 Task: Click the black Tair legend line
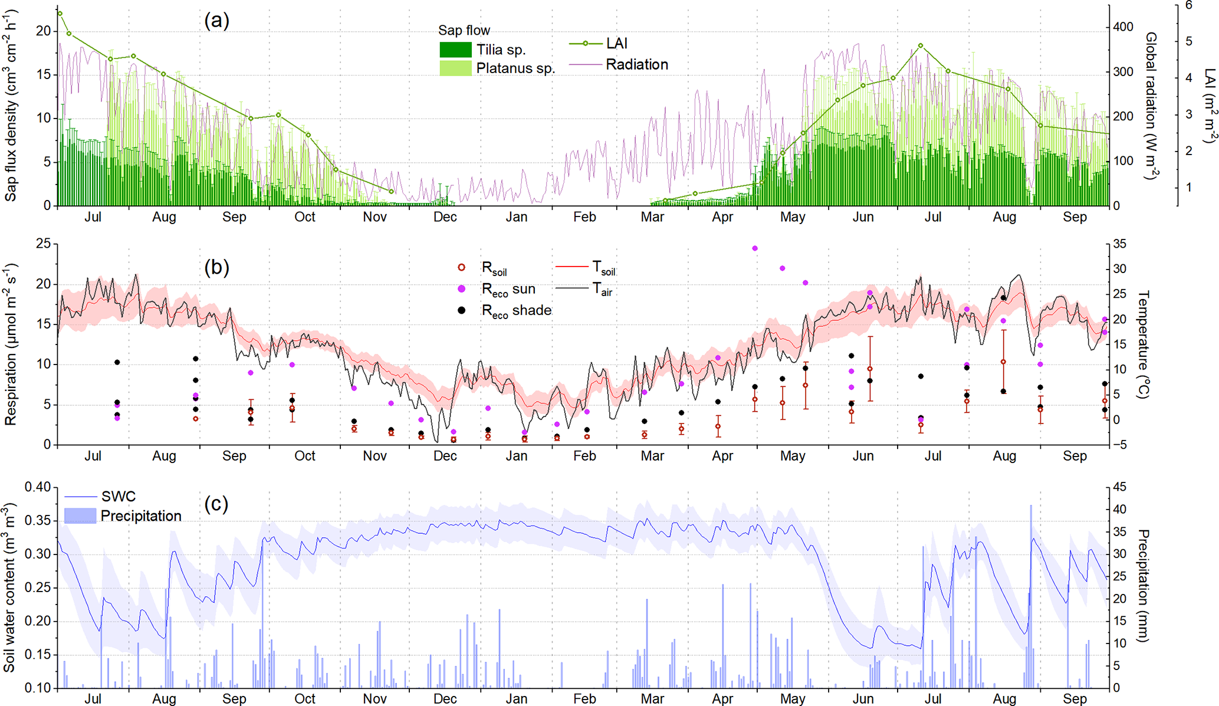coord(571,288)
